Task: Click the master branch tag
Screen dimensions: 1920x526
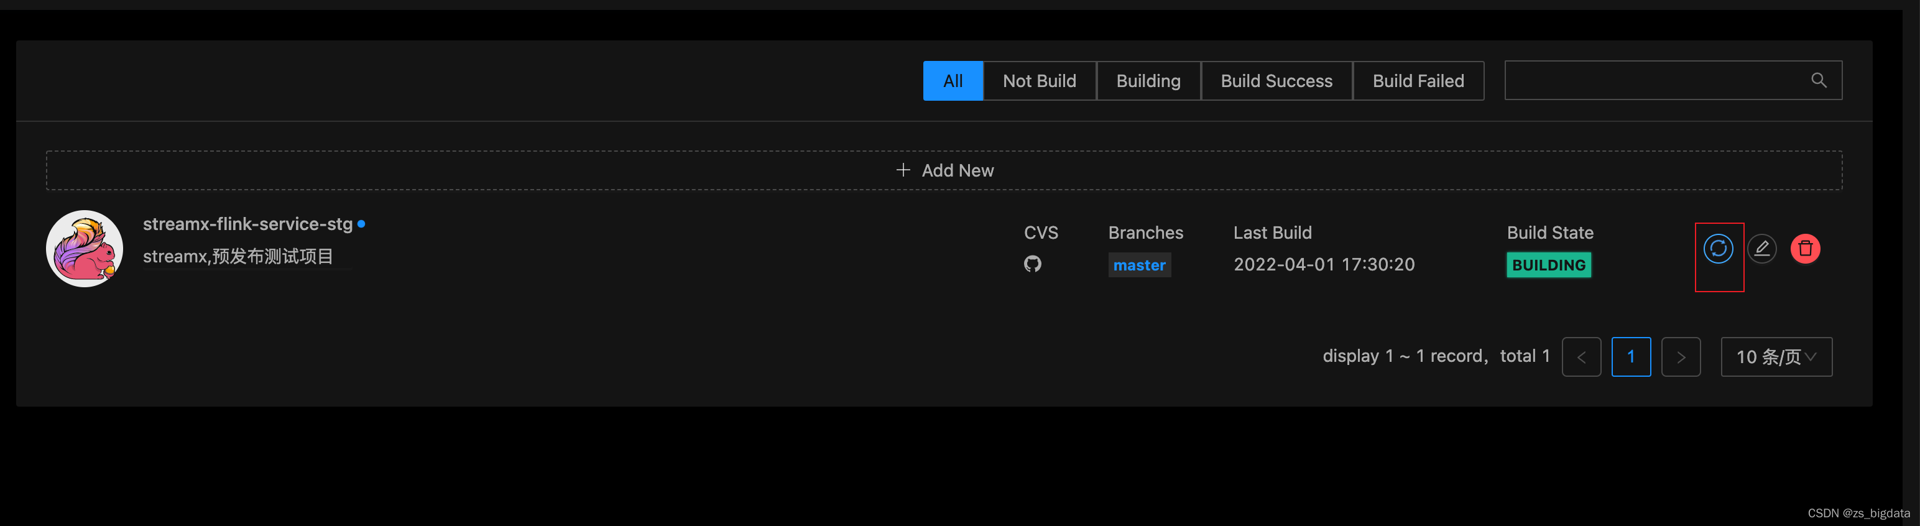Action: 1139,265
